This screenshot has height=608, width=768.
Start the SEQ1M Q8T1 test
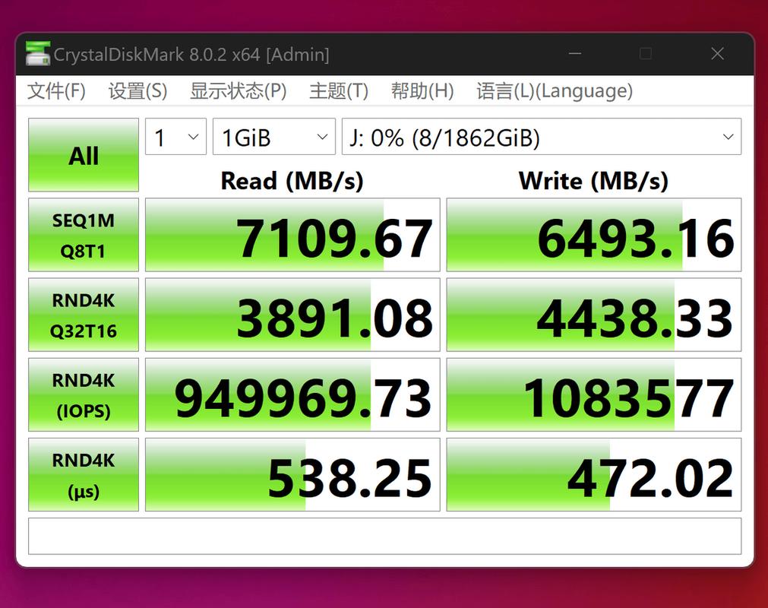84,235
